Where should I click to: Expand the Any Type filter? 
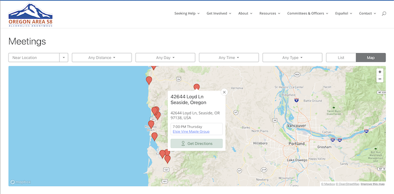(x=293, y=58)
